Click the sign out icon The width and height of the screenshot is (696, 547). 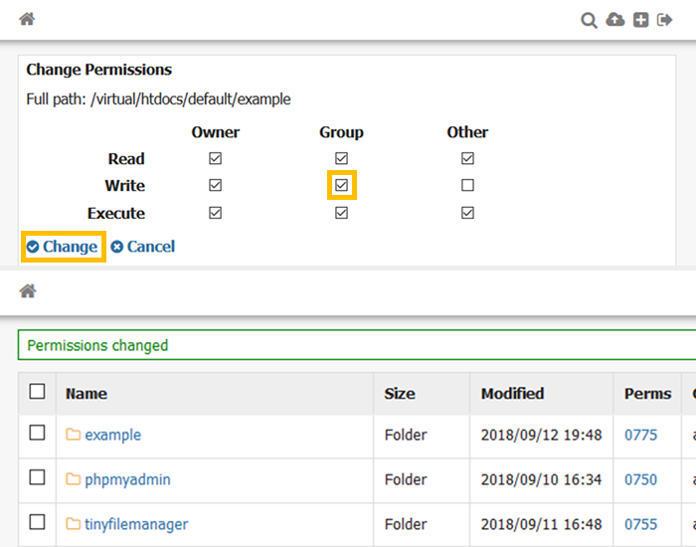tap(665, 20)
